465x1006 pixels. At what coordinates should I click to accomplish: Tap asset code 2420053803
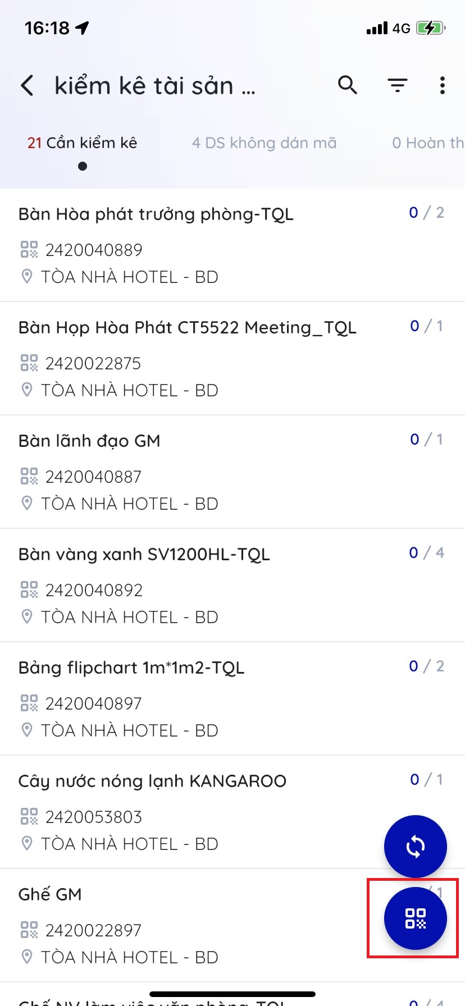(x=94, y=817)
